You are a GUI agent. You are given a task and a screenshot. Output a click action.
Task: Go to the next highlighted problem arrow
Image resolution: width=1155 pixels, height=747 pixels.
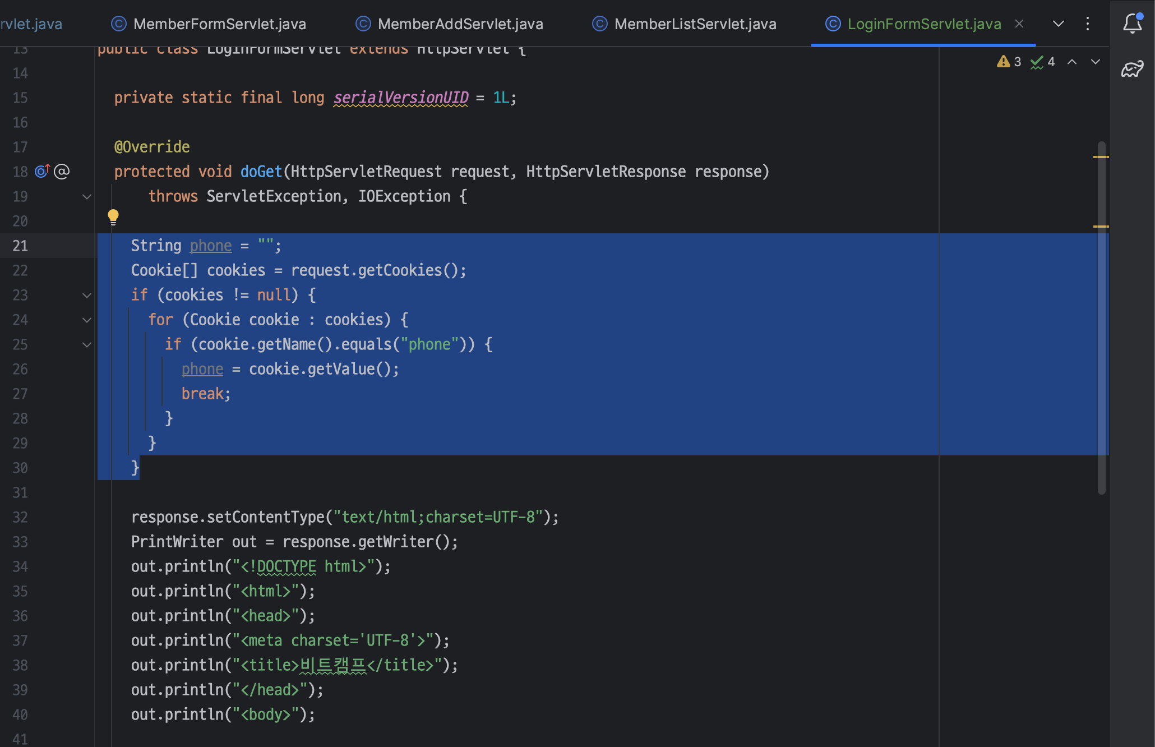[1096, 62]
